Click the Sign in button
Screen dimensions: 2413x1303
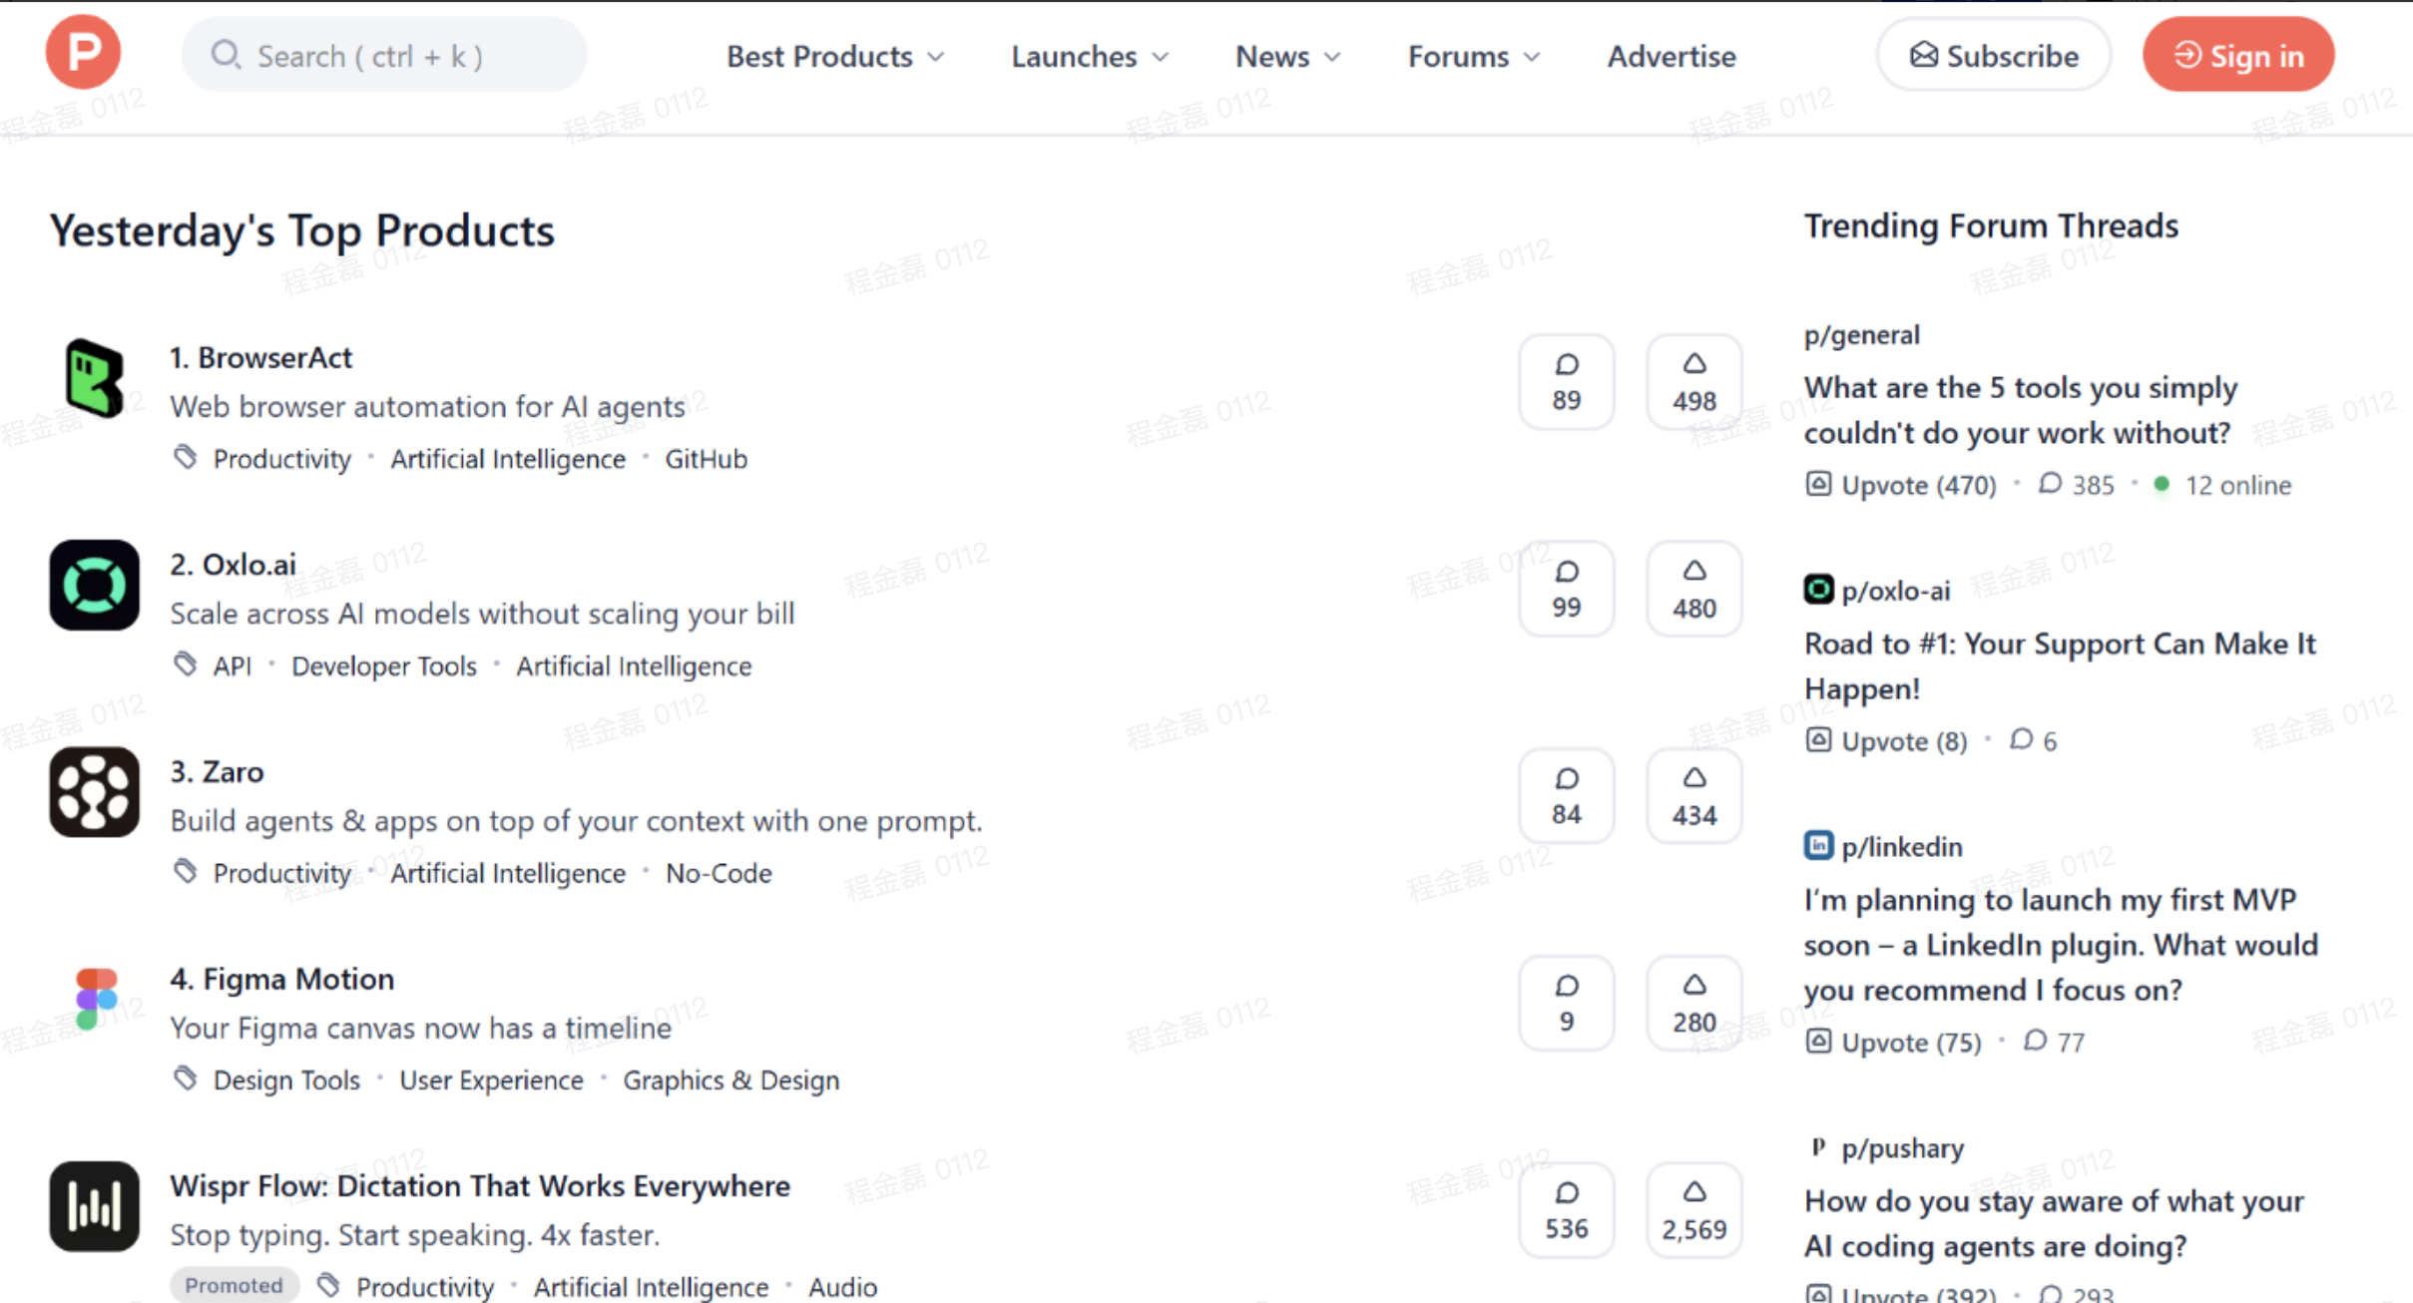[2238, 55]
